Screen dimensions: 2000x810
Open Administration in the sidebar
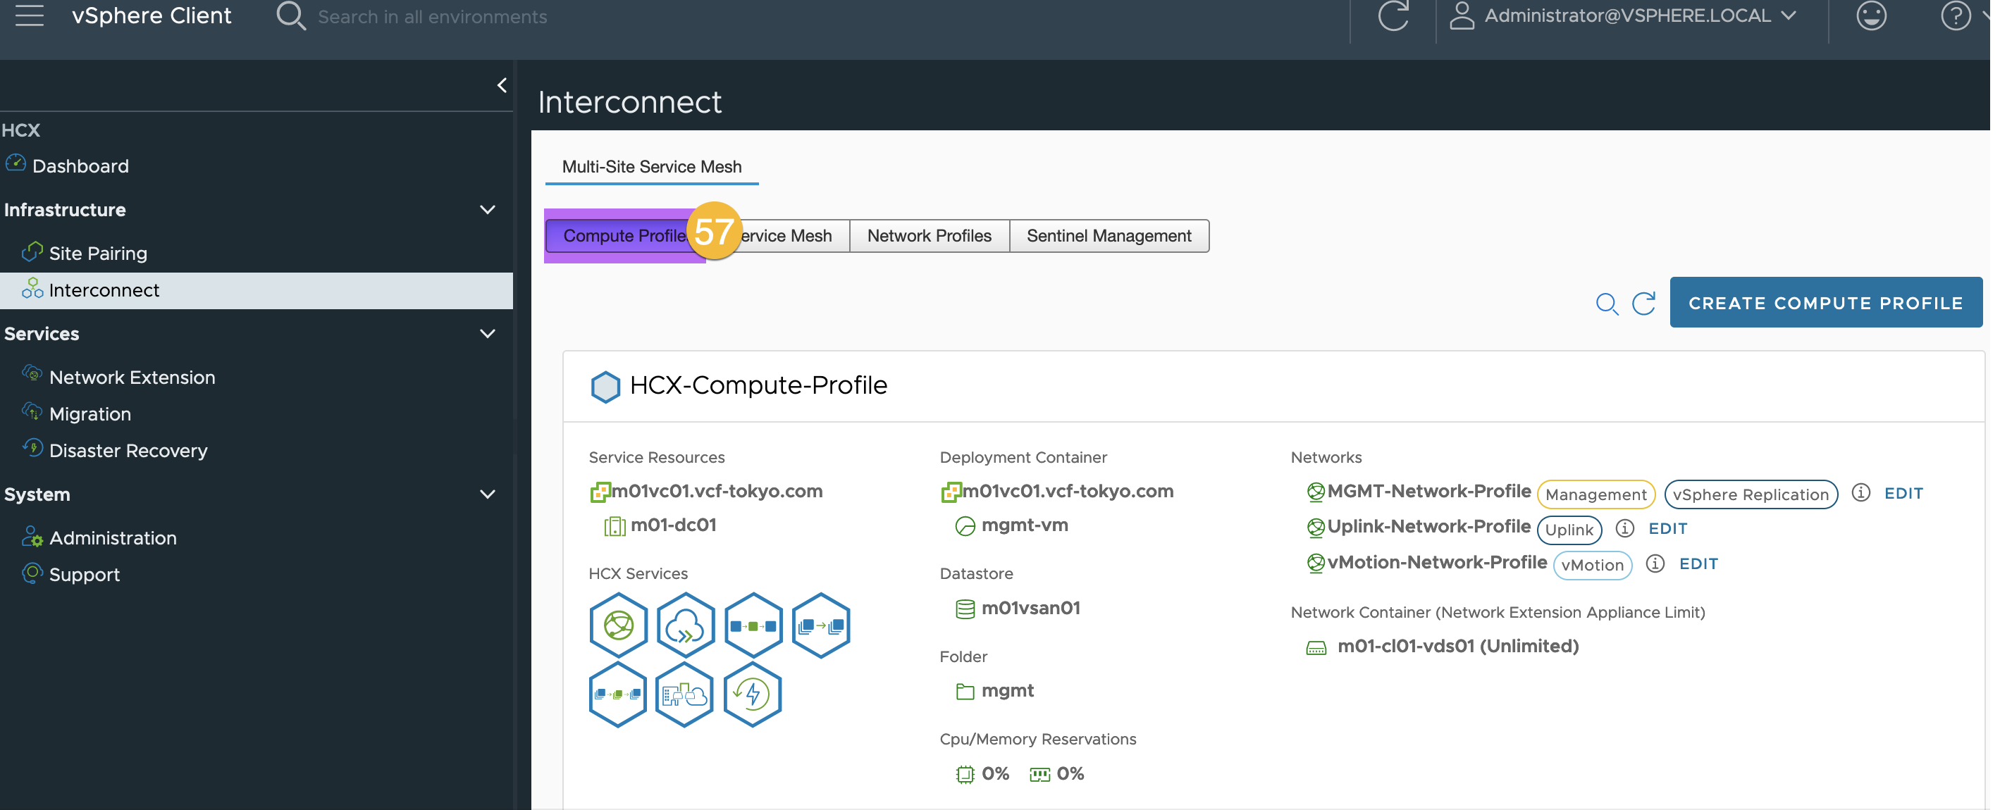pos(112,537)
